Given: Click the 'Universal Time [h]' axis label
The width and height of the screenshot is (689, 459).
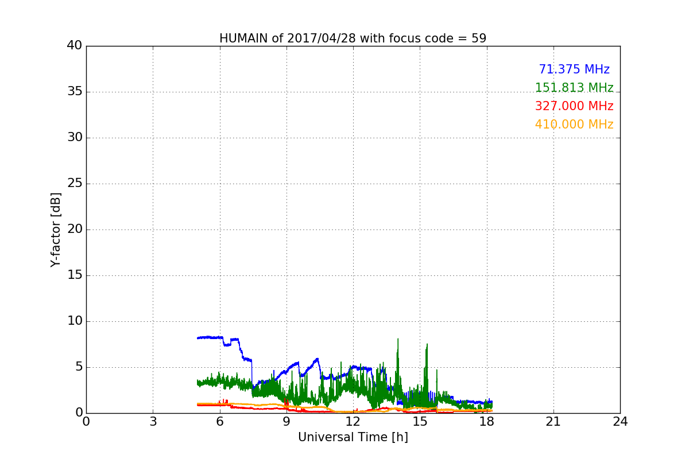Looking at the screenshot, I should [353, 437].
